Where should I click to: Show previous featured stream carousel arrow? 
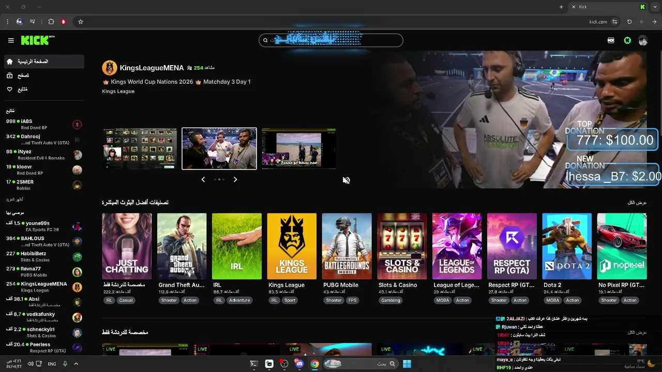pyautogui.click(x=203, y=179)
